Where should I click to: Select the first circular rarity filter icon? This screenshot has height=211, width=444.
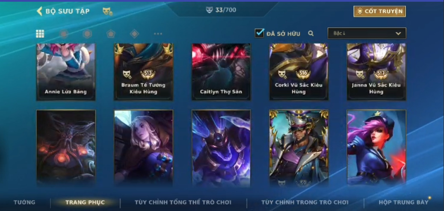click(64, 34)
